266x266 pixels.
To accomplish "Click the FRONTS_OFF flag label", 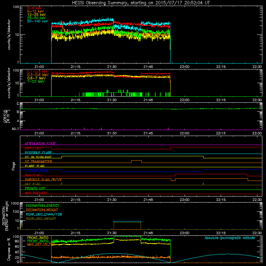I will (35, 188).
